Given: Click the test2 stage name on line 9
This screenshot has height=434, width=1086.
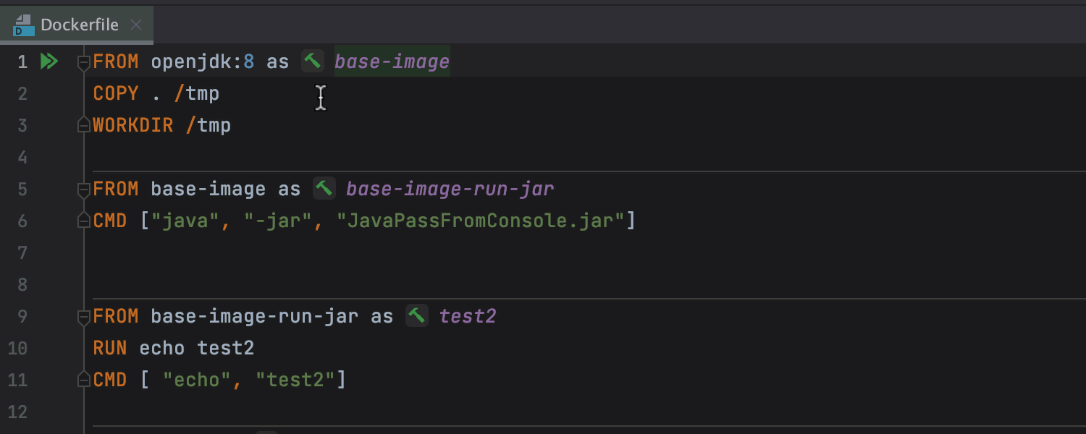Looking at the screenshot, I should (467, 316).
